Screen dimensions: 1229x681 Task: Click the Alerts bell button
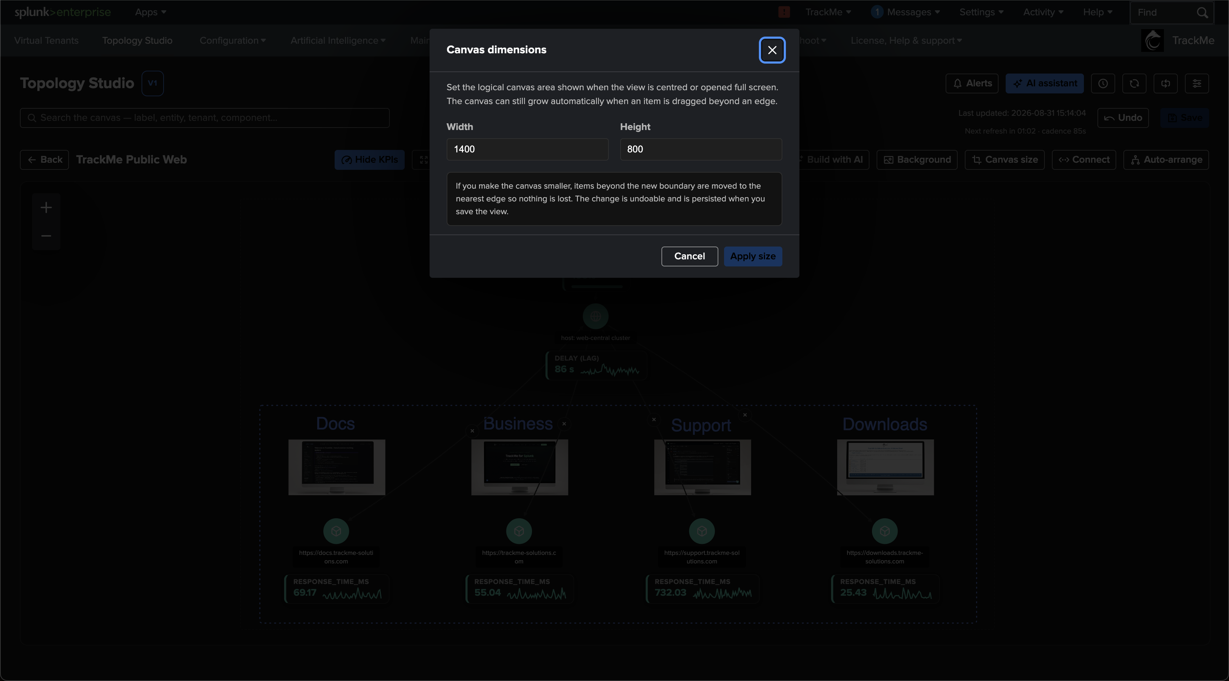click(x=972, y=83)
